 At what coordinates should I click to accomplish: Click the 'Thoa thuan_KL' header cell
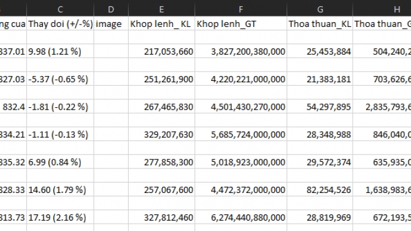point(320,24)
